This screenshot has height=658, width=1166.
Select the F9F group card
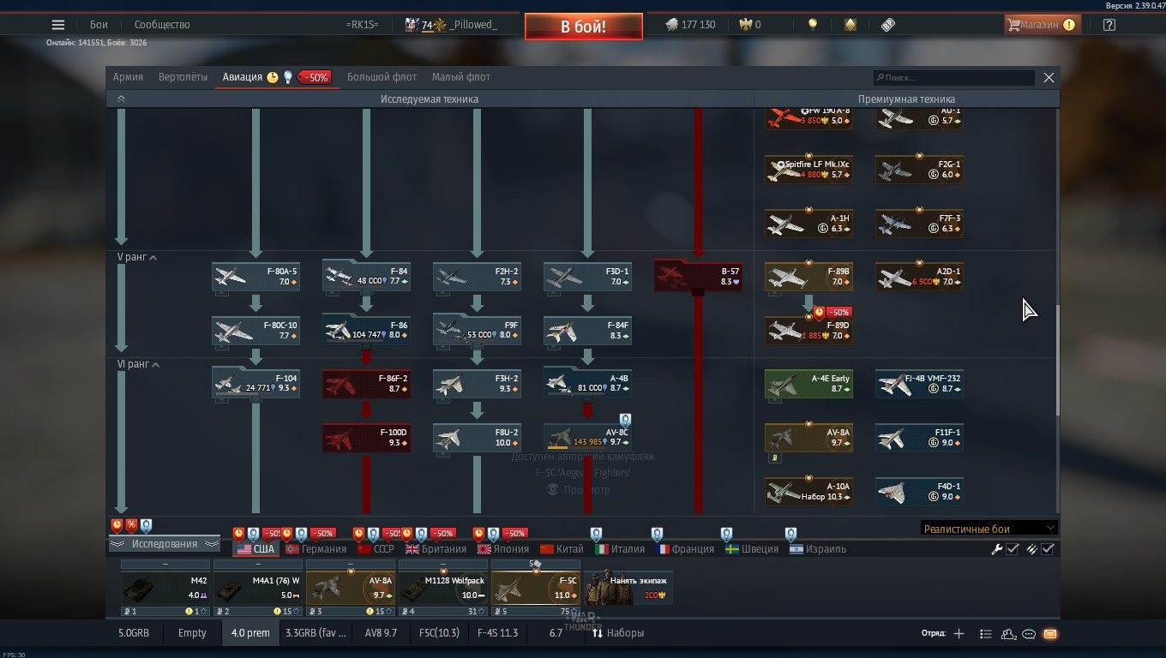[x=477, y=331]
